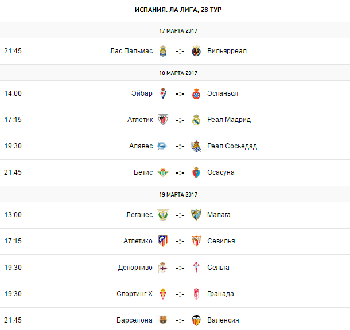Open the Леганес team link
Image resolution: width=350 pixels, height=330 pixels.
coord(139,215)
